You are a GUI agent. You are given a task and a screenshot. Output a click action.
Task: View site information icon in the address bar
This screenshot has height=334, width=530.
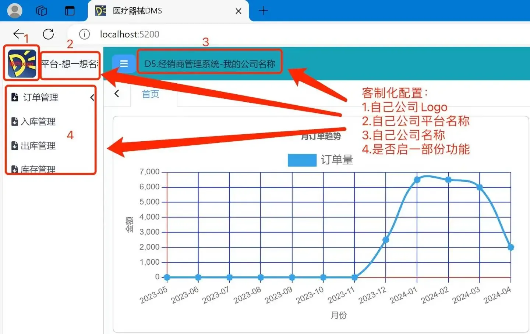click(85, 34)
